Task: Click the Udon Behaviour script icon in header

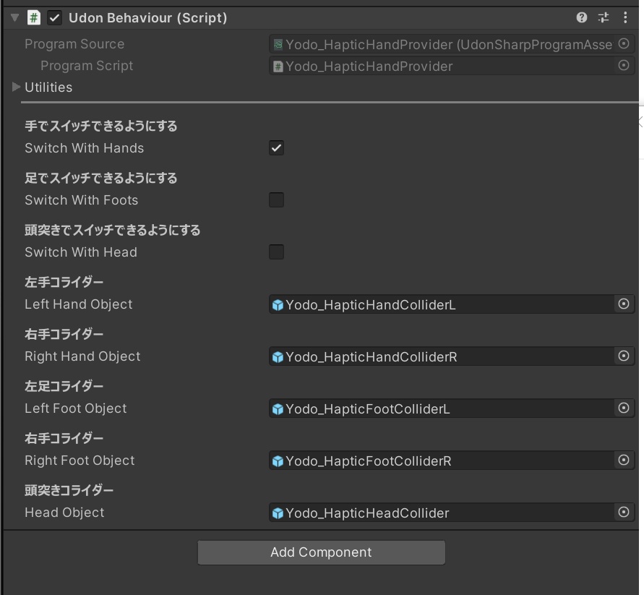Action: (x=34, y=17)
